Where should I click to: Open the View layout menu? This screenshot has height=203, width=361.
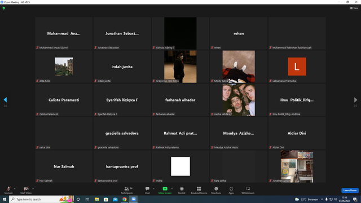pyautogui.click(x=354, y=8)
